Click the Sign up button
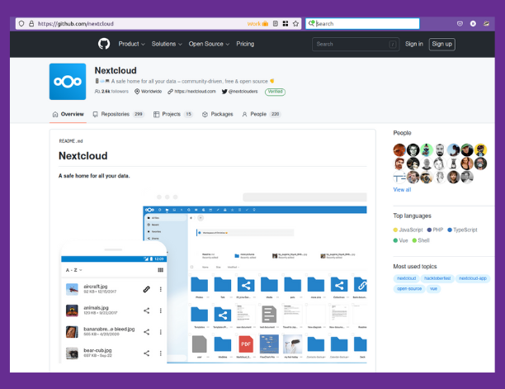 [x=442, y=44]
